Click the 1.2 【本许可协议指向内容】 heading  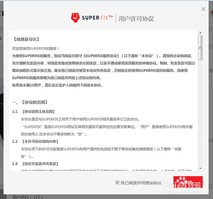pos(35,142)
